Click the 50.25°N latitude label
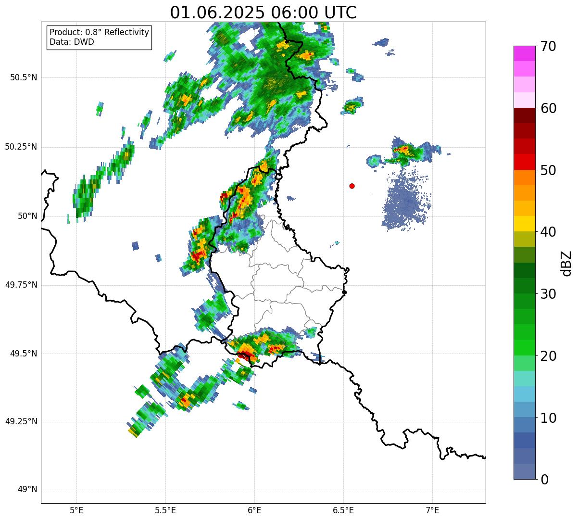578x520 pixels. point(21,147)
